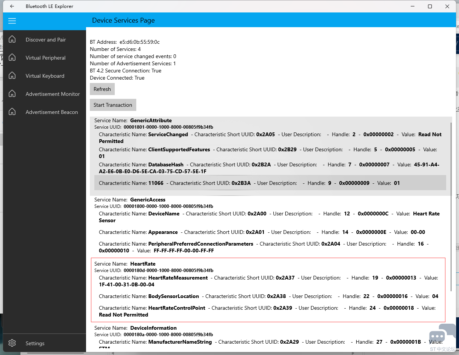Select the HeartRateMeasurement characteristic row

tap(270, 281)
